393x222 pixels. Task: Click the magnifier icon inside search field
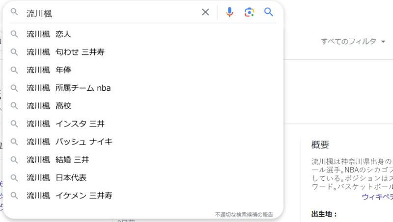point(14,12)
